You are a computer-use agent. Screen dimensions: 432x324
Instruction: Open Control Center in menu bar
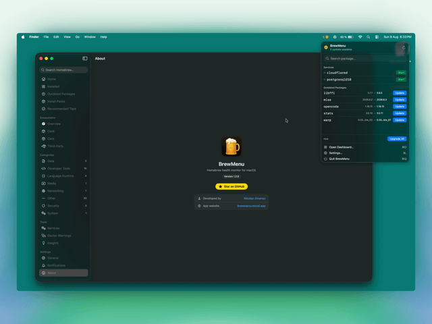coord(377,37)
